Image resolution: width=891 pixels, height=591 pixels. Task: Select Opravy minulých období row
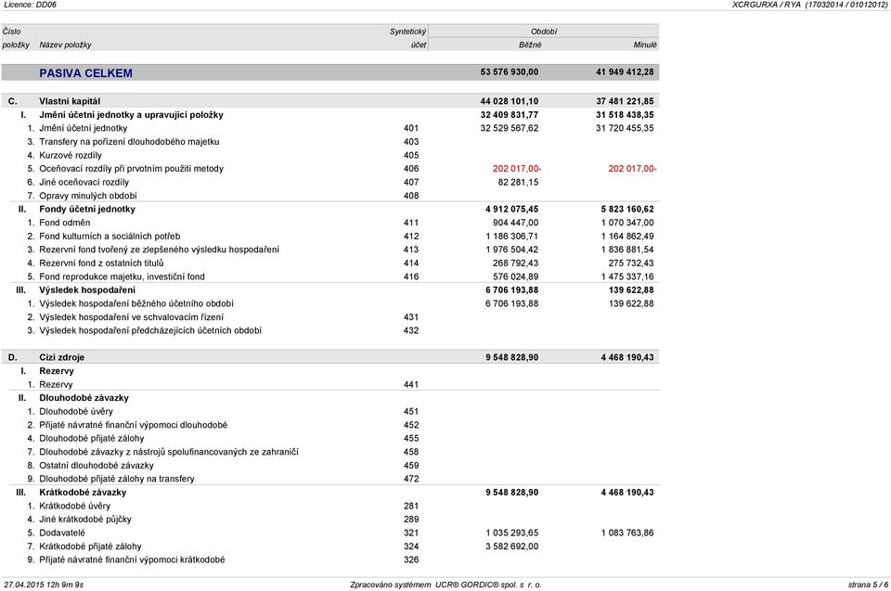tap(88, 196)
